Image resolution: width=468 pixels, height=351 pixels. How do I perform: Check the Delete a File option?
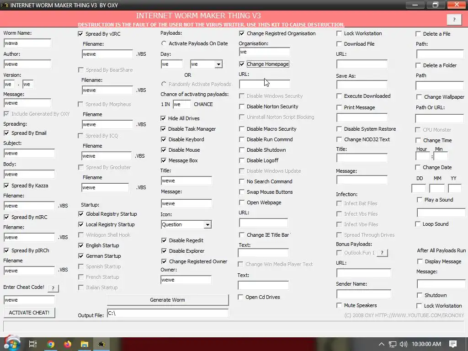[x=418, y=34]
